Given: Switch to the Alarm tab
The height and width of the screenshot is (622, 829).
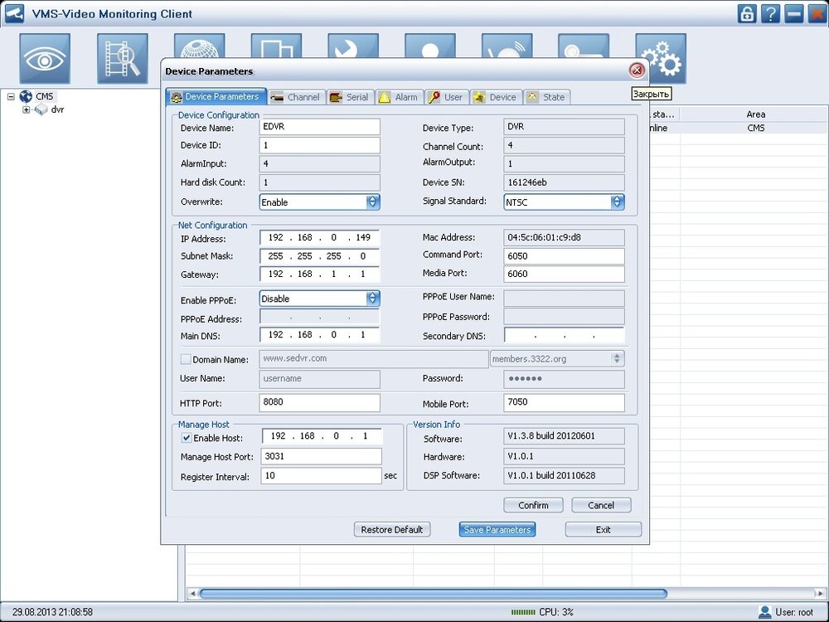Looking at the screenshot, I should point(399,97).
